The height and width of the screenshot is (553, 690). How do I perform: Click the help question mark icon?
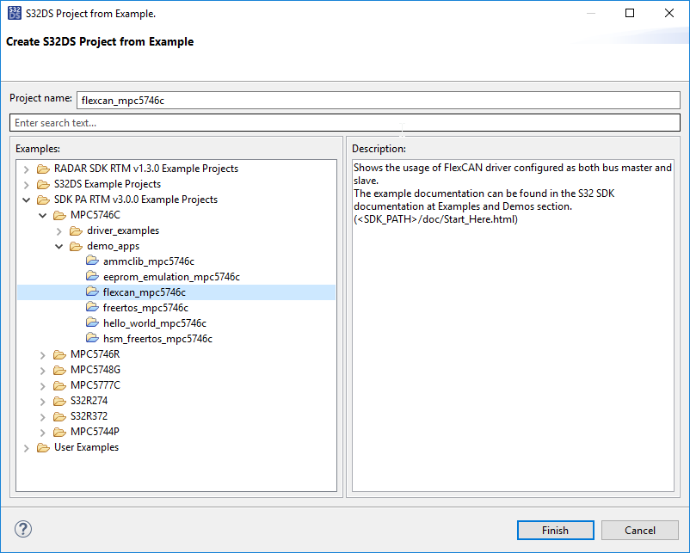click(x=23, y=529)
